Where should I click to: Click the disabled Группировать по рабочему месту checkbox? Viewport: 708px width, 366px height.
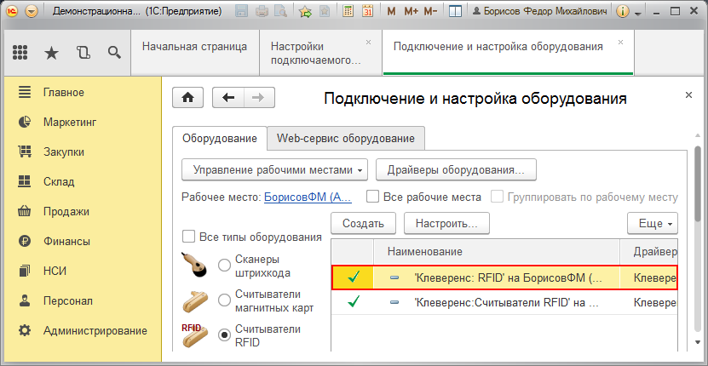pos(497,197)
